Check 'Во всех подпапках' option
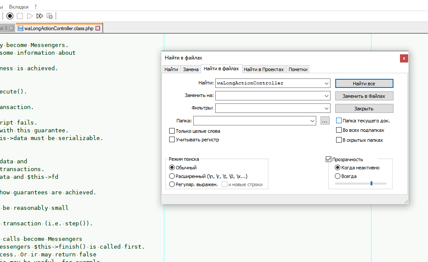Image resolution: width=428 pixels, height=262 pixels. 339,130
